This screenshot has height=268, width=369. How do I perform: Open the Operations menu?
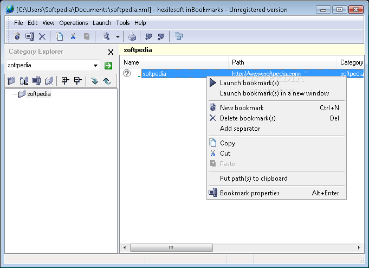point(74,23)
